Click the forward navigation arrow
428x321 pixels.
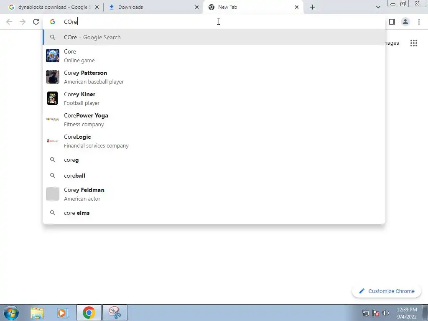coord(23,22)
